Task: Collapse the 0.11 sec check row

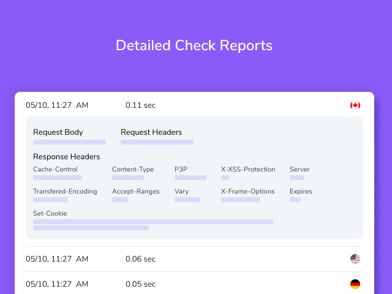Action: 194,105
